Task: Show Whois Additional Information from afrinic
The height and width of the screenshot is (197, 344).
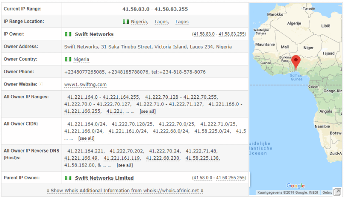Action: (x=125, y=191)
